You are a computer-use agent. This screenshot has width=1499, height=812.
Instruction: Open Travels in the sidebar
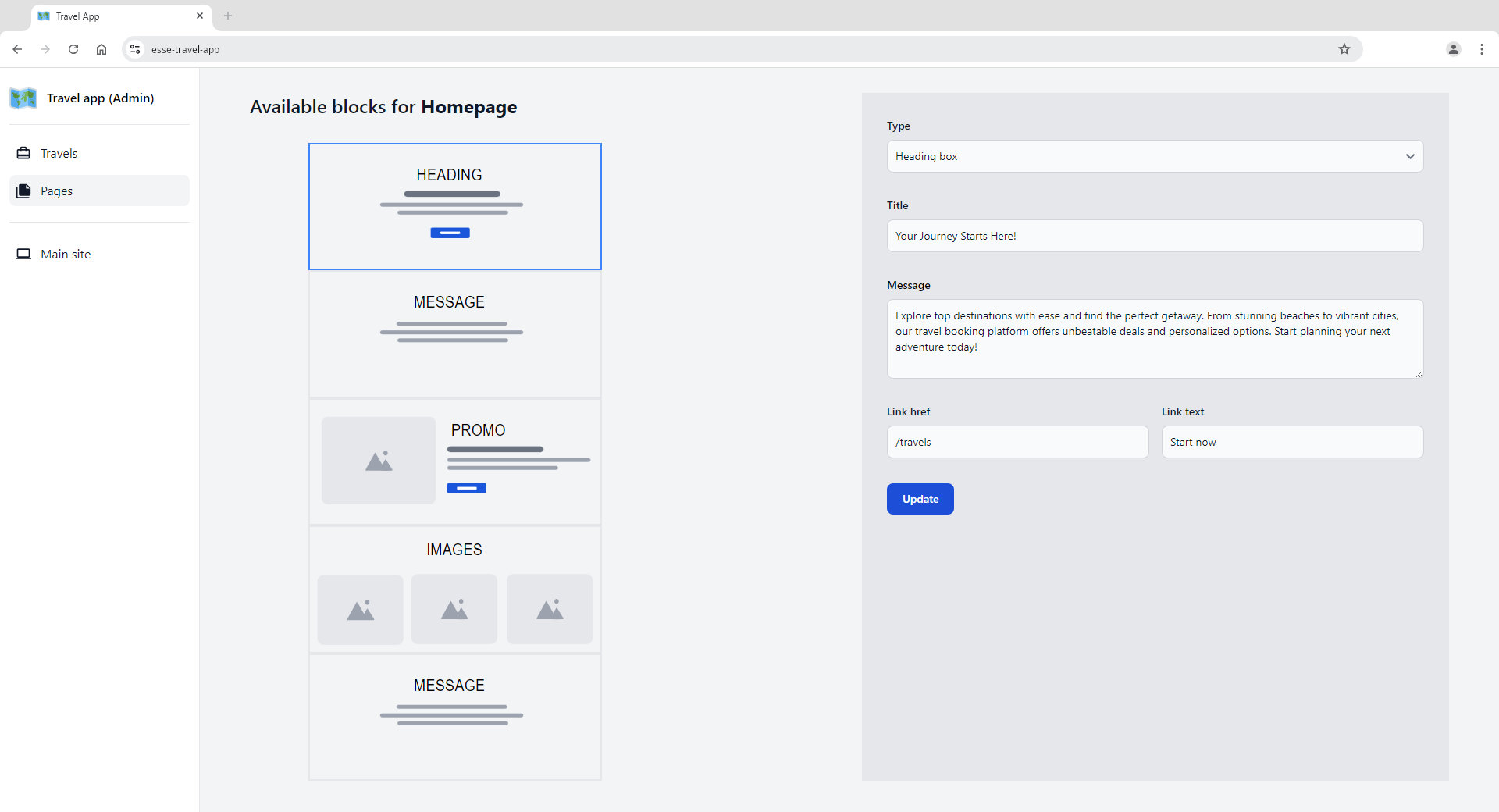(59, 154)
